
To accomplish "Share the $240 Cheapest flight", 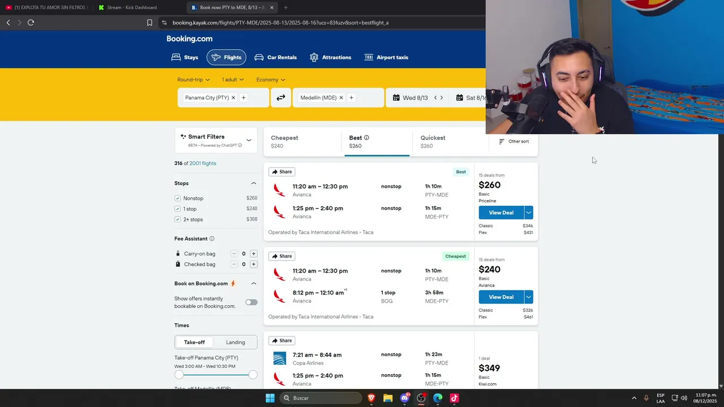I will 281,256.
